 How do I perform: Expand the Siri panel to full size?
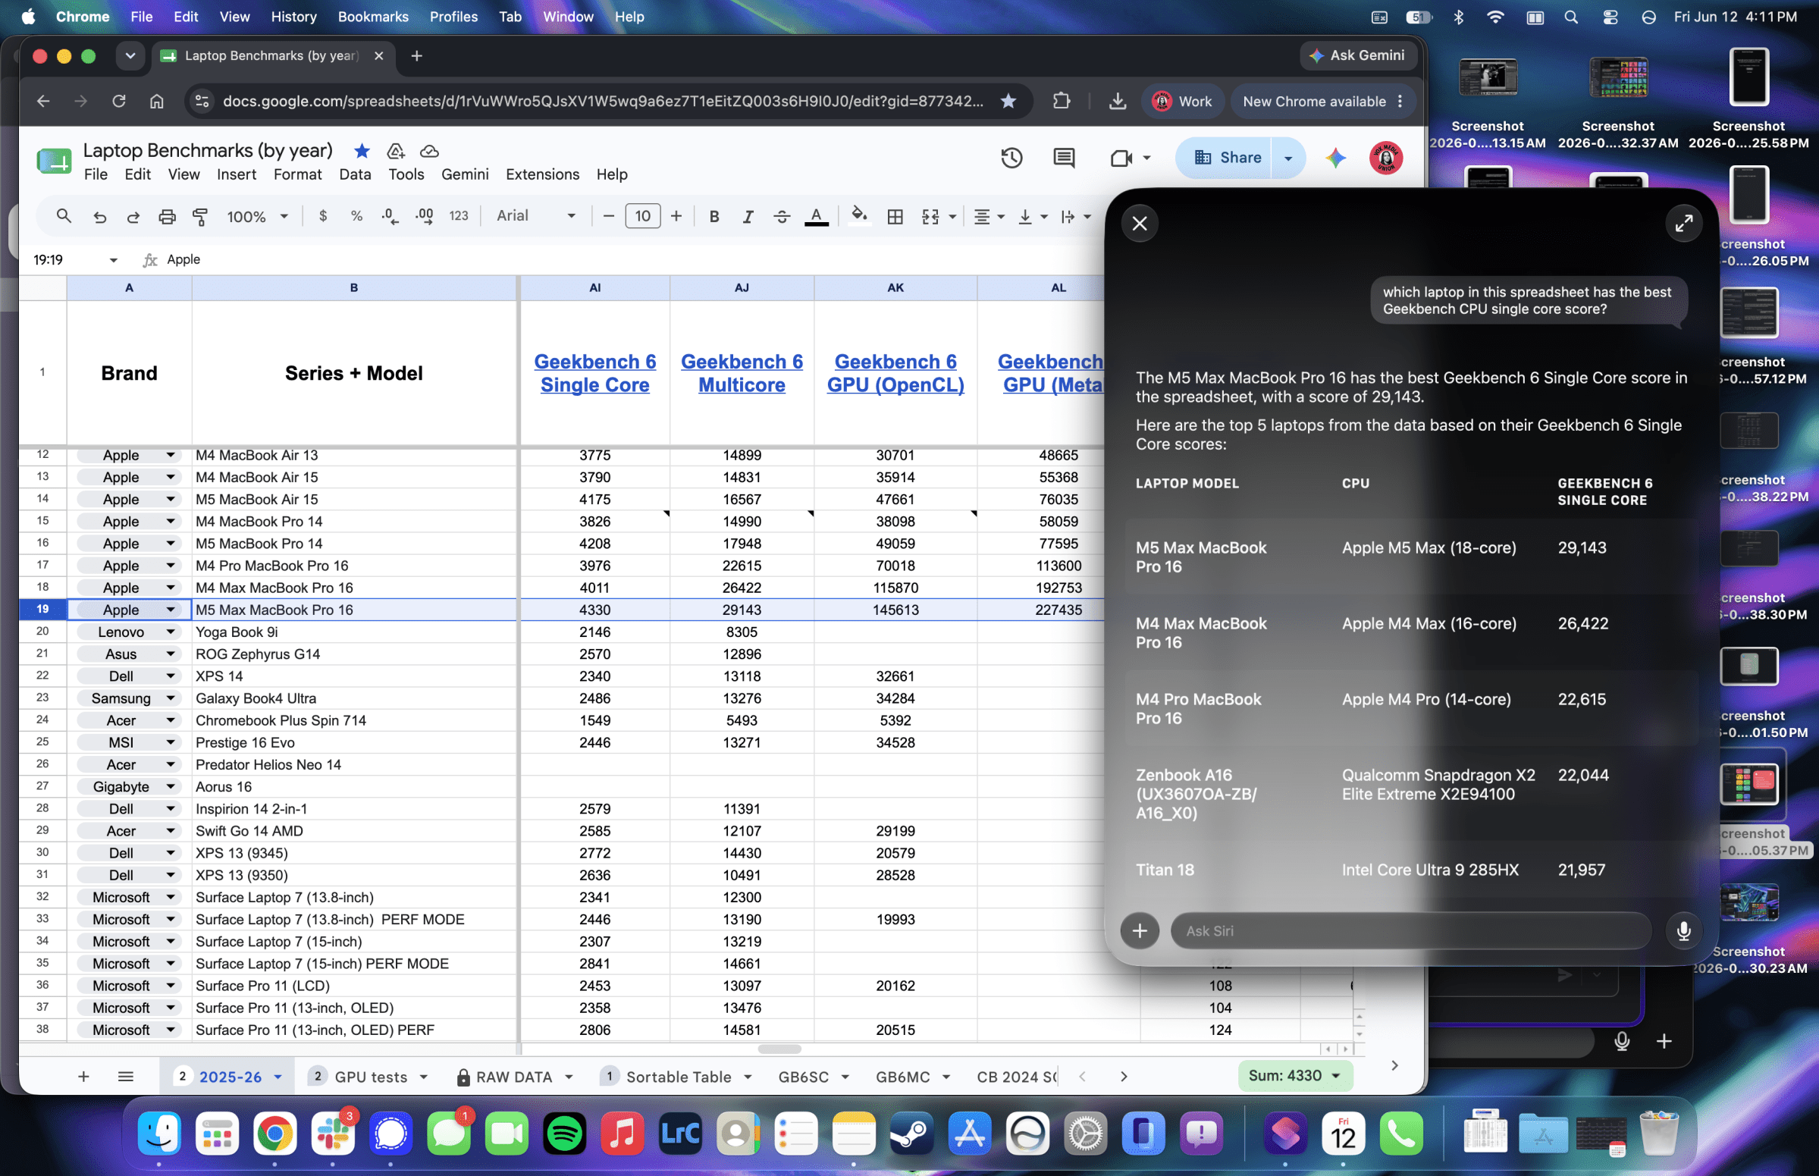pyautogui.click(x=1683, y=223)
